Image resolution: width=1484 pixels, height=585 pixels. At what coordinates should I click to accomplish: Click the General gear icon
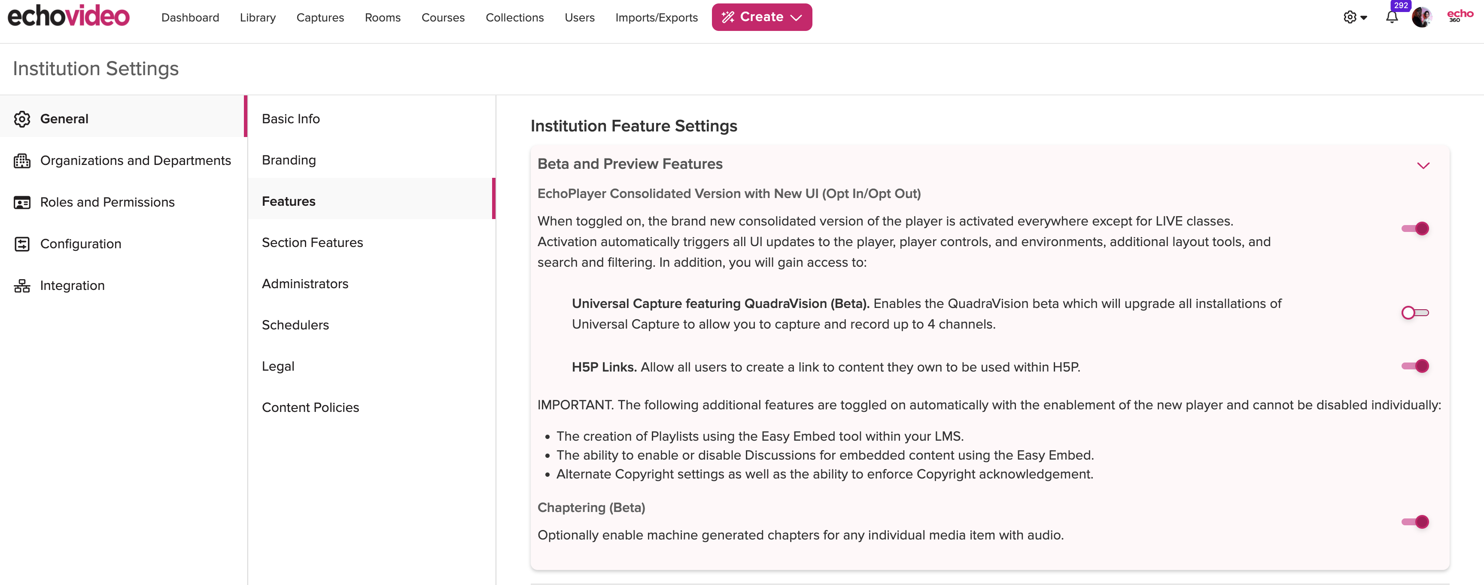point(22,119)
